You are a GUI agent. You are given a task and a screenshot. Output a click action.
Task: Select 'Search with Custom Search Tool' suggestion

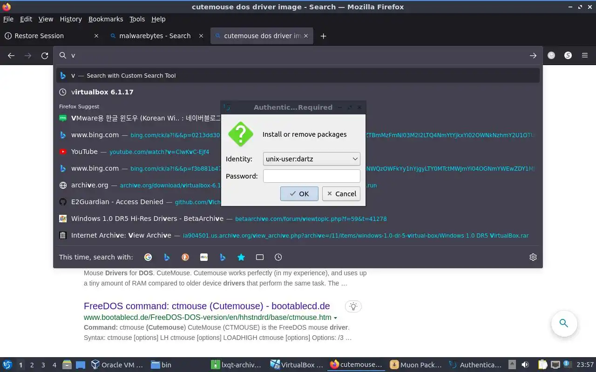(x=298, y=75)
